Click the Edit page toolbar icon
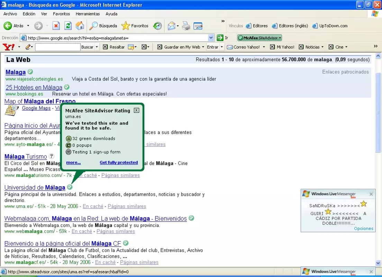382x277 pixels. (198, 26)
